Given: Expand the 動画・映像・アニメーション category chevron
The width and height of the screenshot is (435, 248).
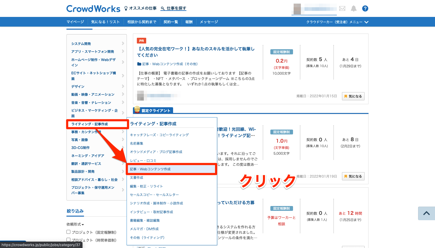Looking at the screenshot, I should tap(123, 94).
